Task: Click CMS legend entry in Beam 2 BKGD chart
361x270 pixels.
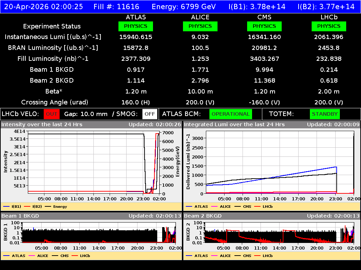Action: click(243, 256)
